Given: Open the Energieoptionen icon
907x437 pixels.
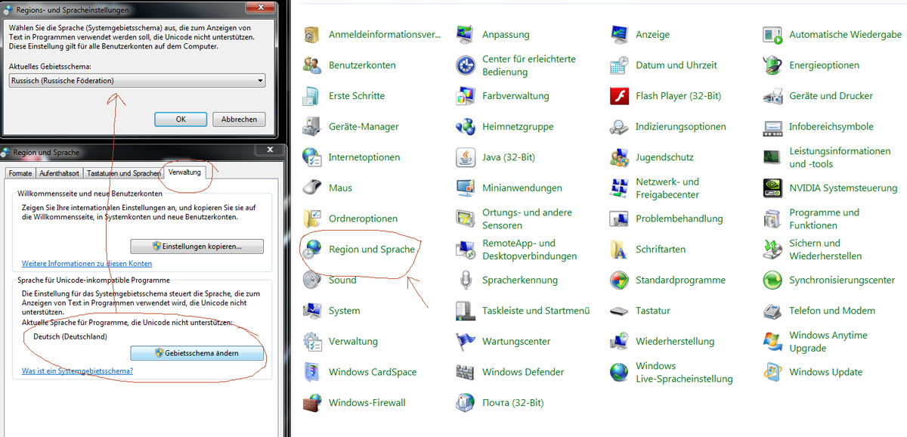Looking at the screenshot, I should (x=772, y=66).
